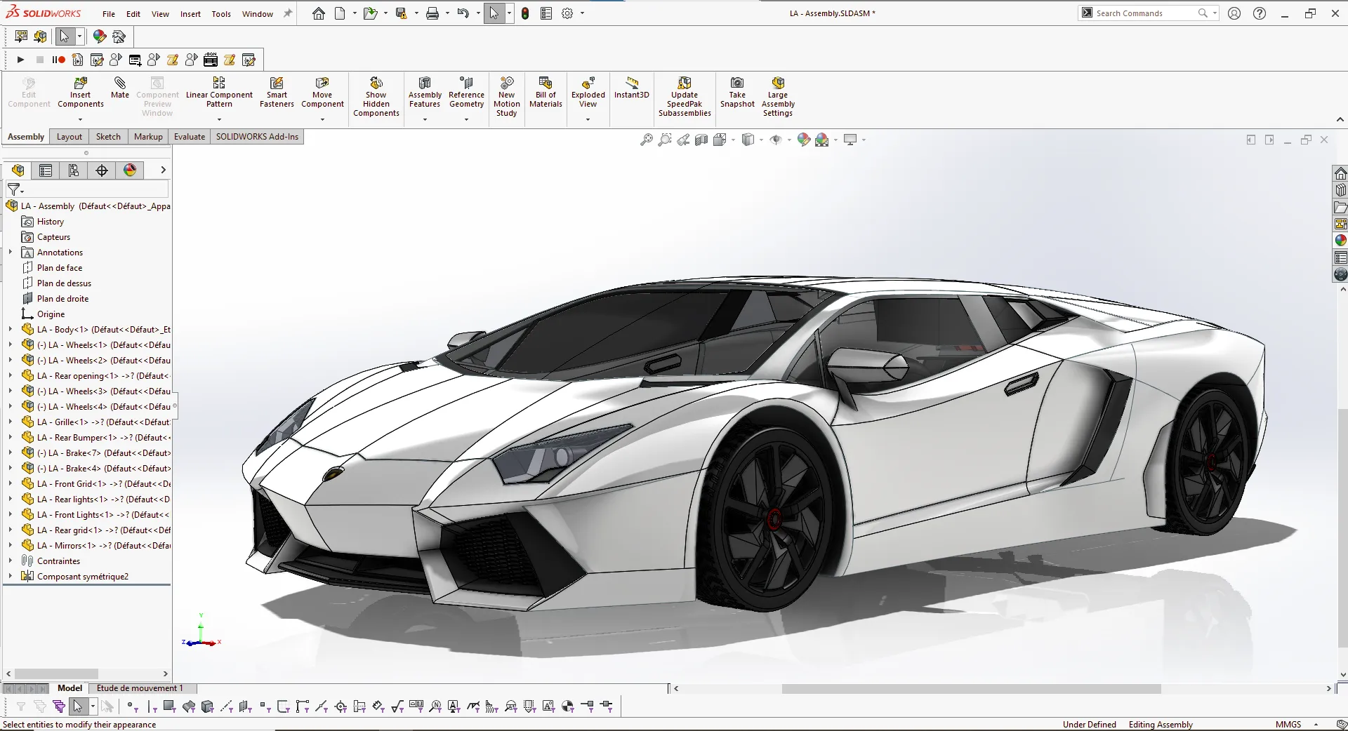Open Large Assembly Settings
1348x731 pixels.
pos(778,97)
